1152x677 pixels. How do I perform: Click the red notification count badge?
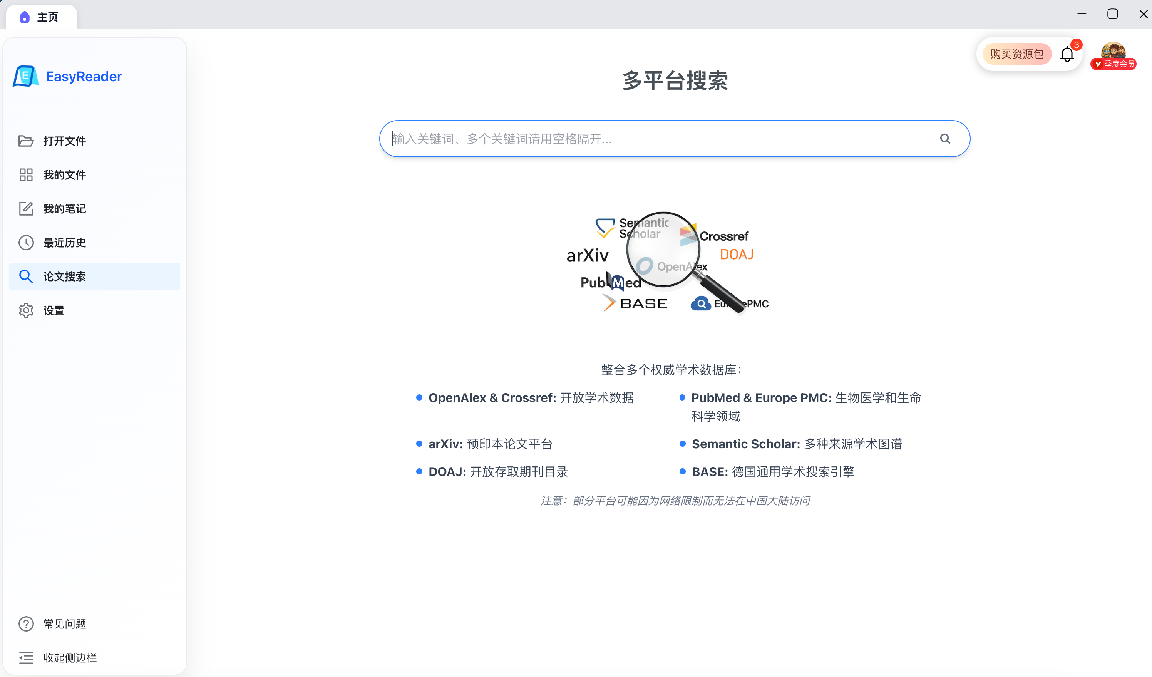click(x=1077, y=44)
